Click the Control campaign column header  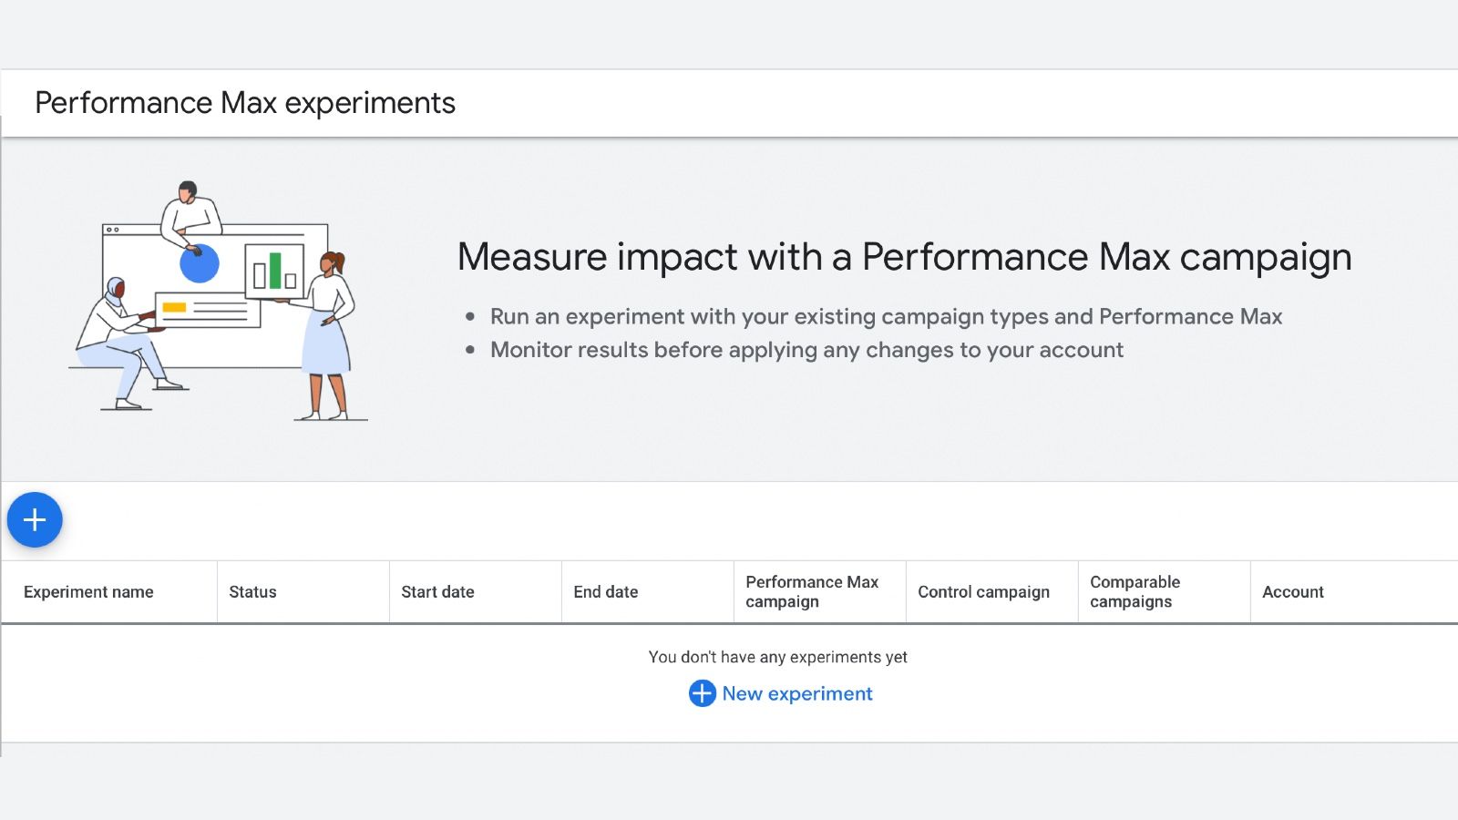(984, 591)
